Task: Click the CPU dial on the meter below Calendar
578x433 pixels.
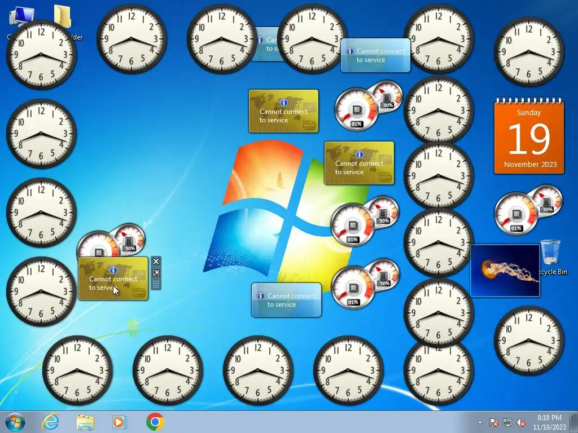Action: tap(516, 214)
